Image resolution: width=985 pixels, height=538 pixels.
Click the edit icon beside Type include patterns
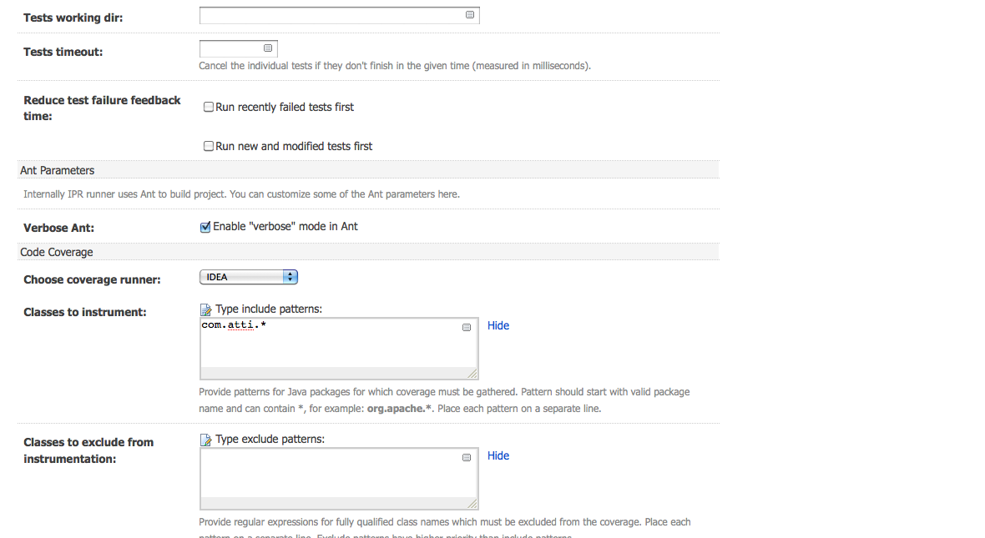(205, 309)
